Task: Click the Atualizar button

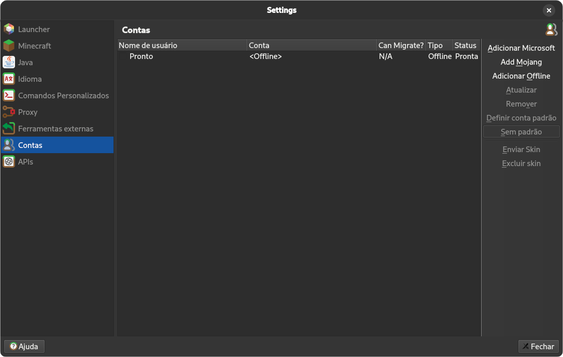Action: (x=521, y=90)
